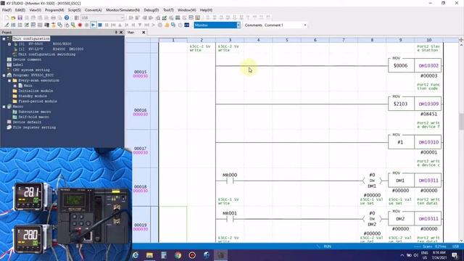The width and height of the screenshot is (464, 261).
Task: Select Self-hold macro in tree
Action: tap(34, 117)
